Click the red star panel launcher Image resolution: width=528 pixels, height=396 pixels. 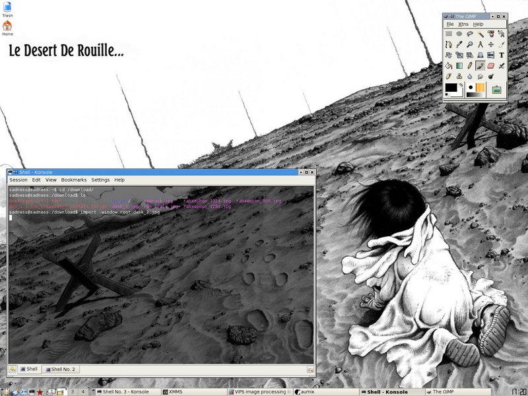point(40,392)
